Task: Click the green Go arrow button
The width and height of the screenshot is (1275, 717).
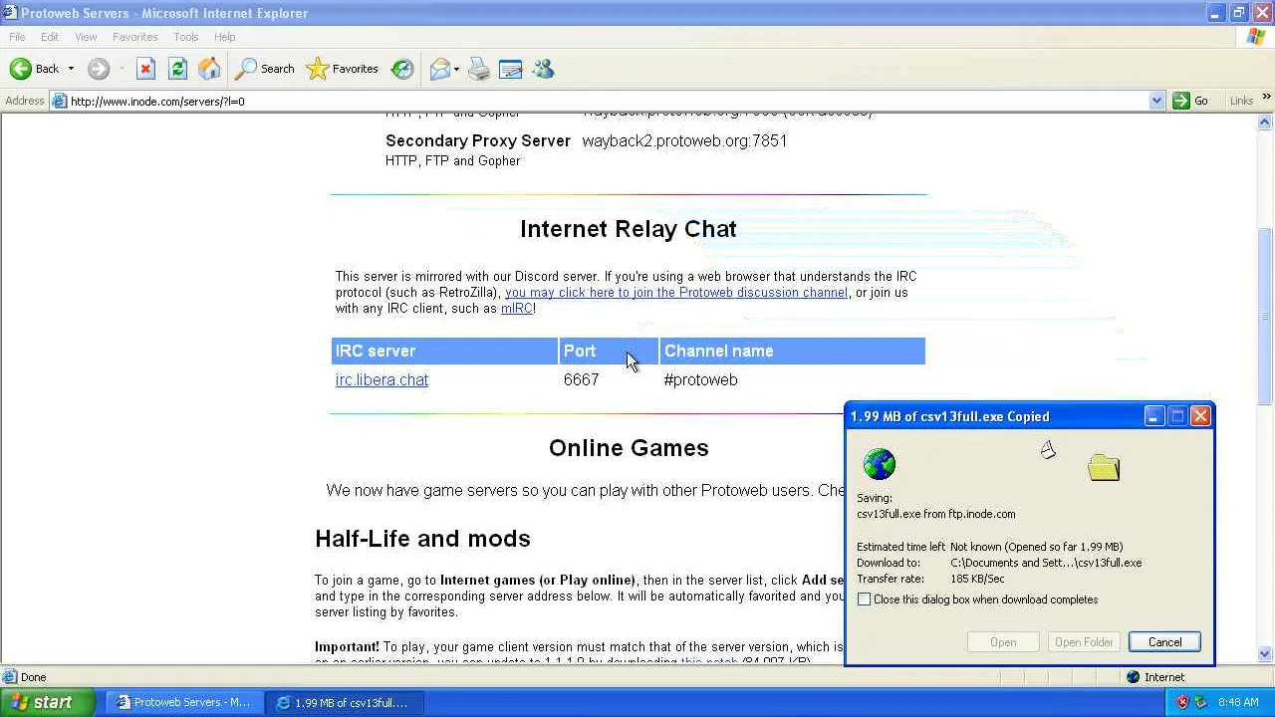Action: pos(1190,101)
